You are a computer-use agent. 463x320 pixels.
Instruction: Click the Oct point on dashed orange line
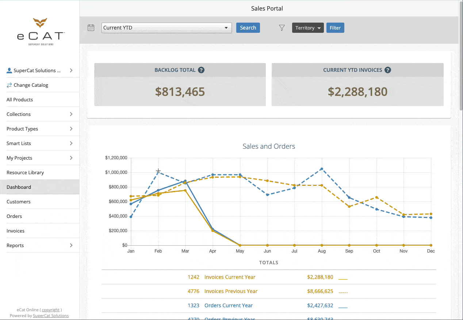(376, 197)
